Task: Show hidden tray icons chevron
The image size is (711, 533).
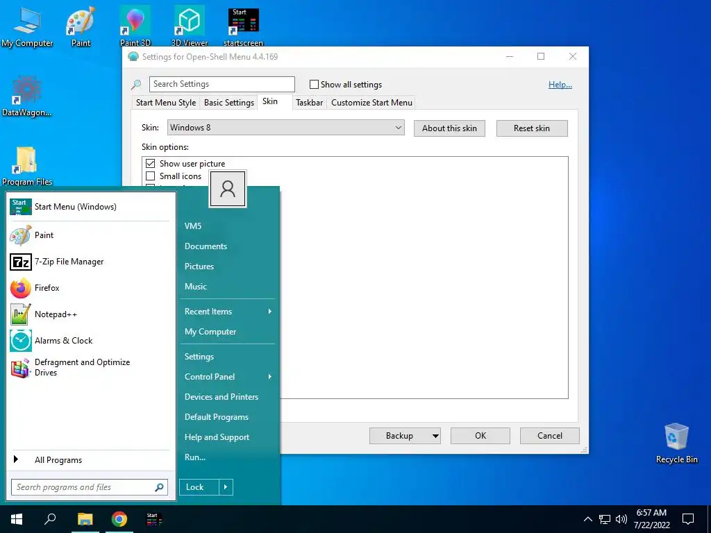Action: 587,519
